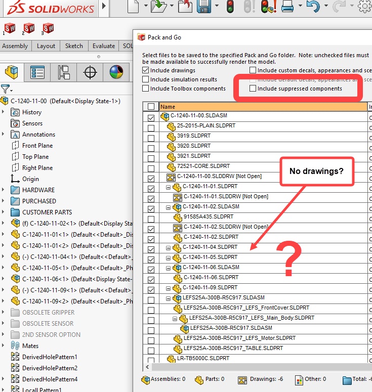Viewport: 372px width, 392px height.
Task: Click the Open document icon
Action: tap(159, 6)
